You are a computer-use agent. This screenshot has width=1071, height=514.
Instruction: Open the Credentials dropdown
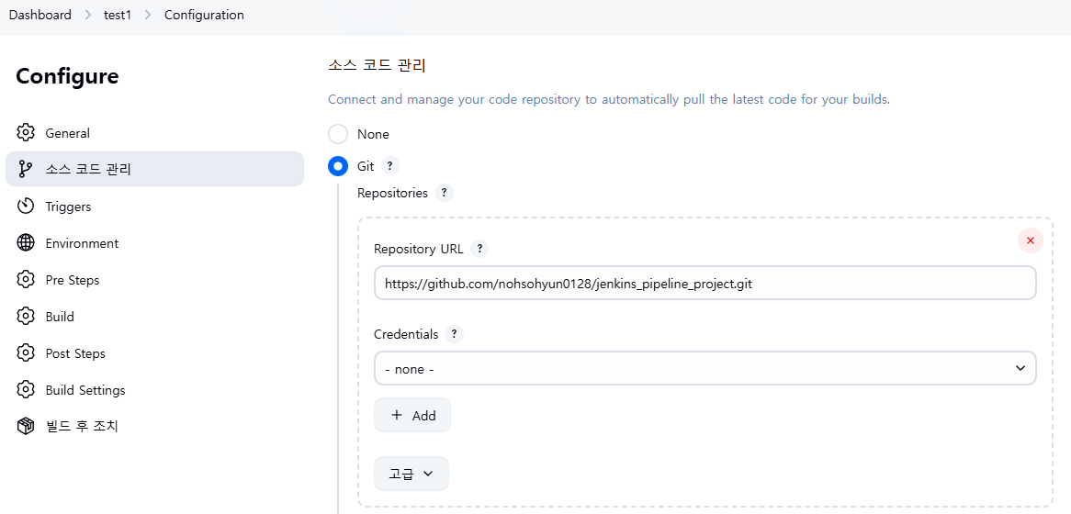[705, 368]
